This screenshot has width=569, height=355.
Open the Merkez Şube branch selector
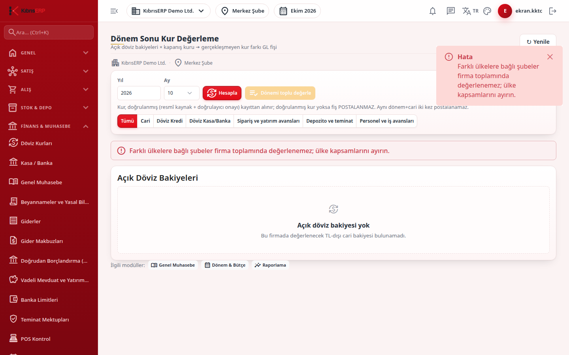click(242, 11)
